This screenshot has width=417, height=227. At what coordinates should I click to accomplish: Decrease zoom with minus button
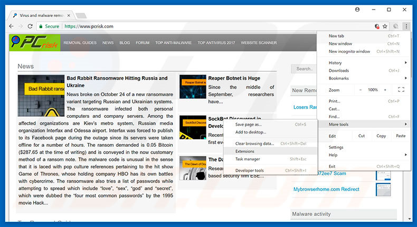click(x=361, y=90)
